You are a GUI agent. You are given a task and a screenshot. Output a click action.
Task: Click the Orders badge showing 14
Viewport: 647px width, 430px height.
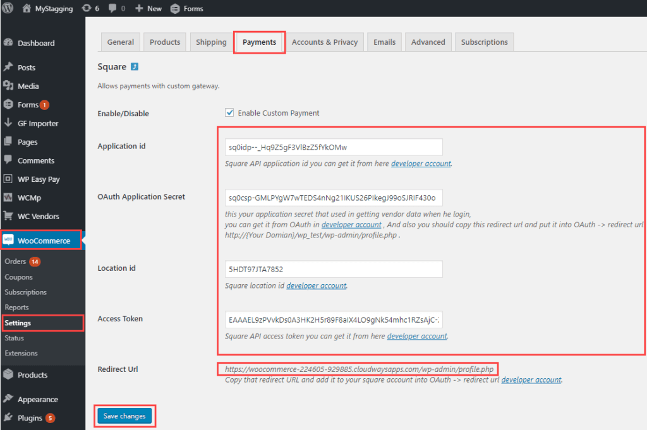(35, 262)
